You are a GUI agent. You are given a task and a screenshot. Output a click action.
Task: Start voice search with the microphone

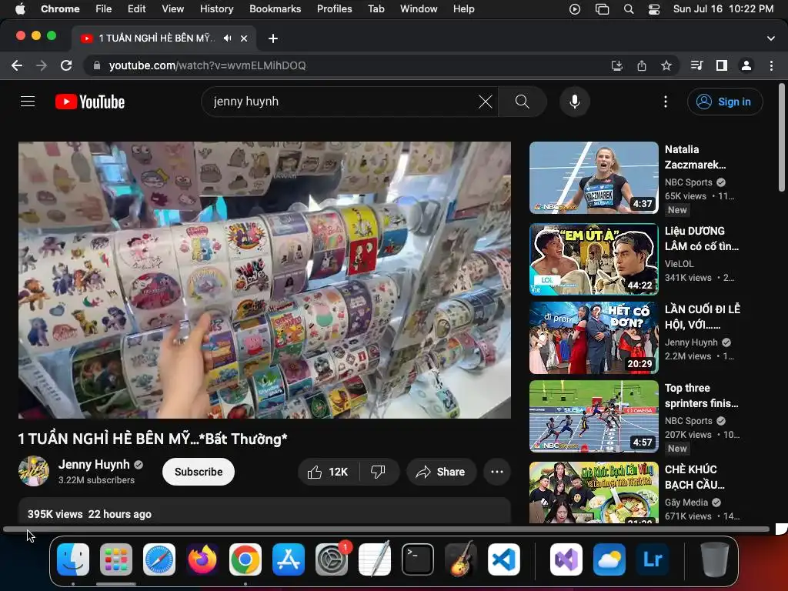click(x=574, y=102)
